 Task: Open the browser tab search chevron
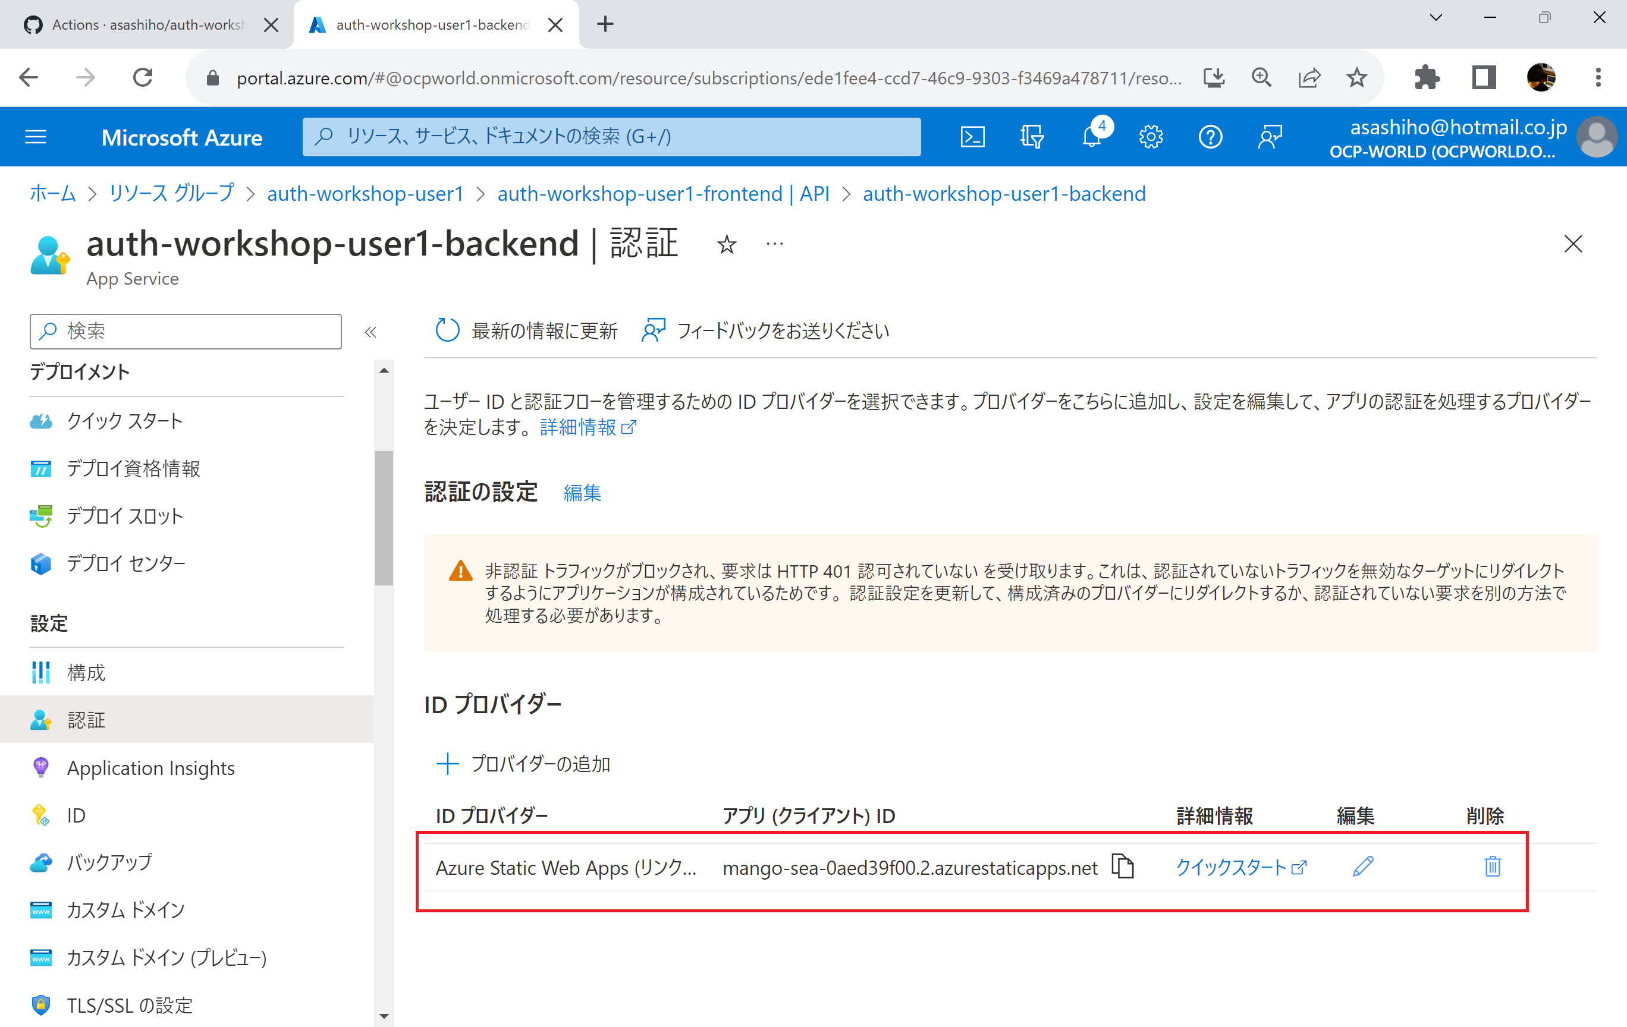(1434, 18)
